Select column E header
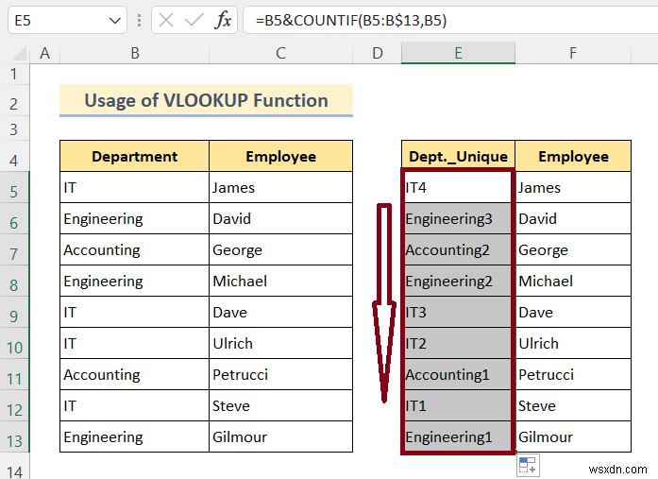This screenshot has height=479, width=658. (x=458, y=53)
